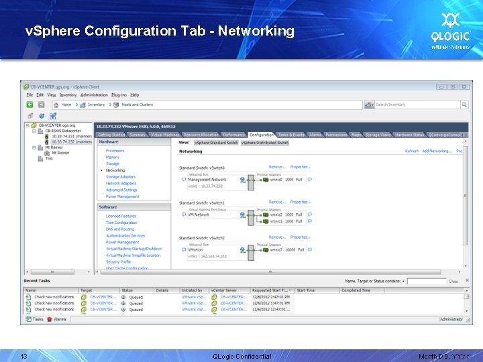This screenshot has width=483, height=362.
Task: Click the gray Forward navigation arrow
Action: pyautogui.click(x=42, y=105)
